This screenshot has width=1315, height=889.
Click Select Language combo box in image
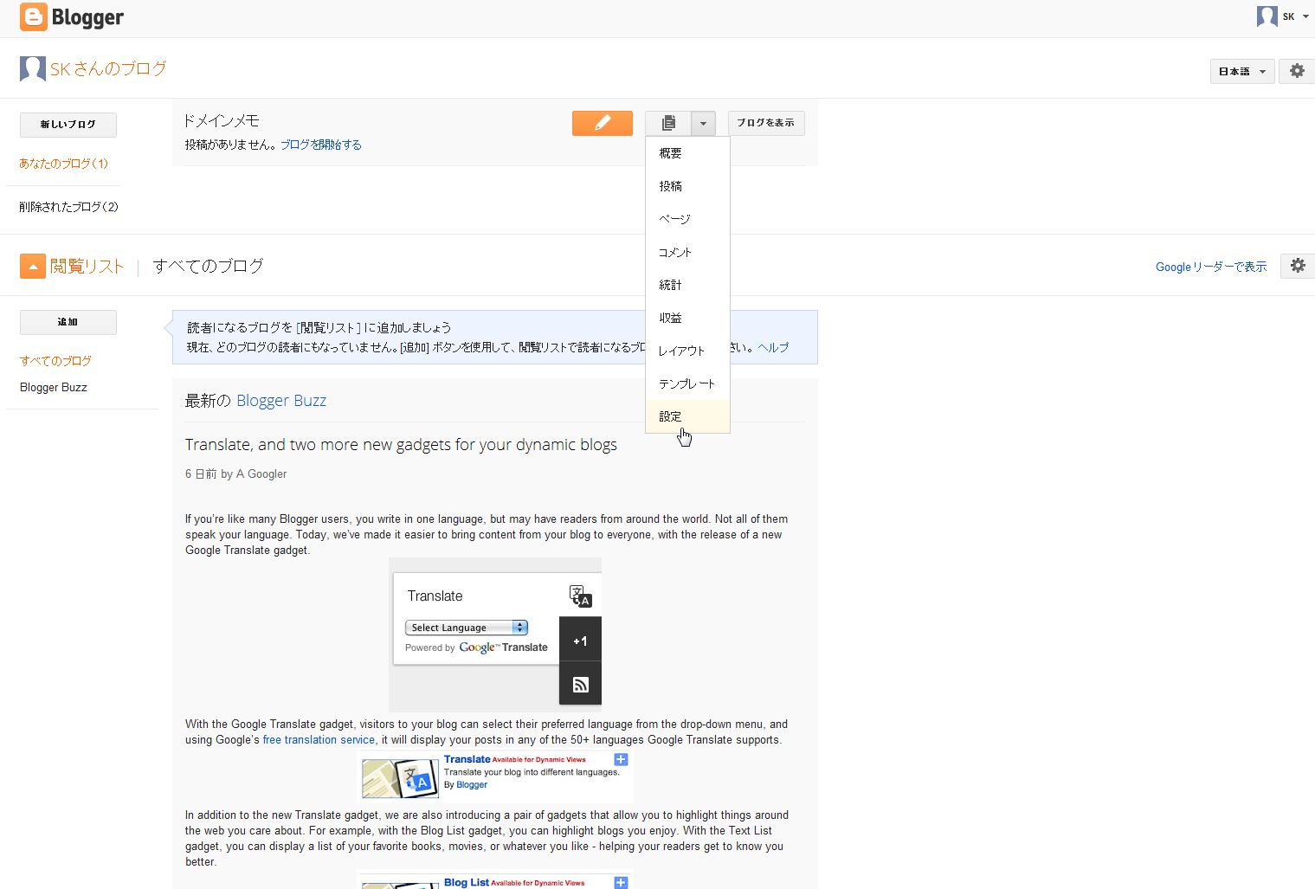tap(466, 628)
